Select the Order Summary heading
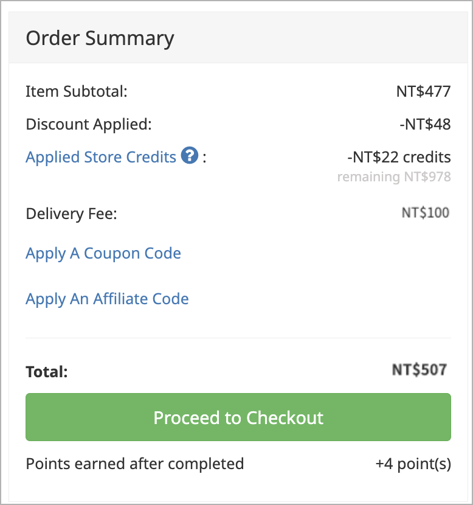Screen dimensions: 473x505 [x=100, y=38]
